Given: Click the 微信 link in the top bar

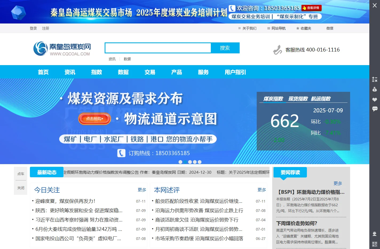Looking at the screenshot, I should (x=330, y=28).
